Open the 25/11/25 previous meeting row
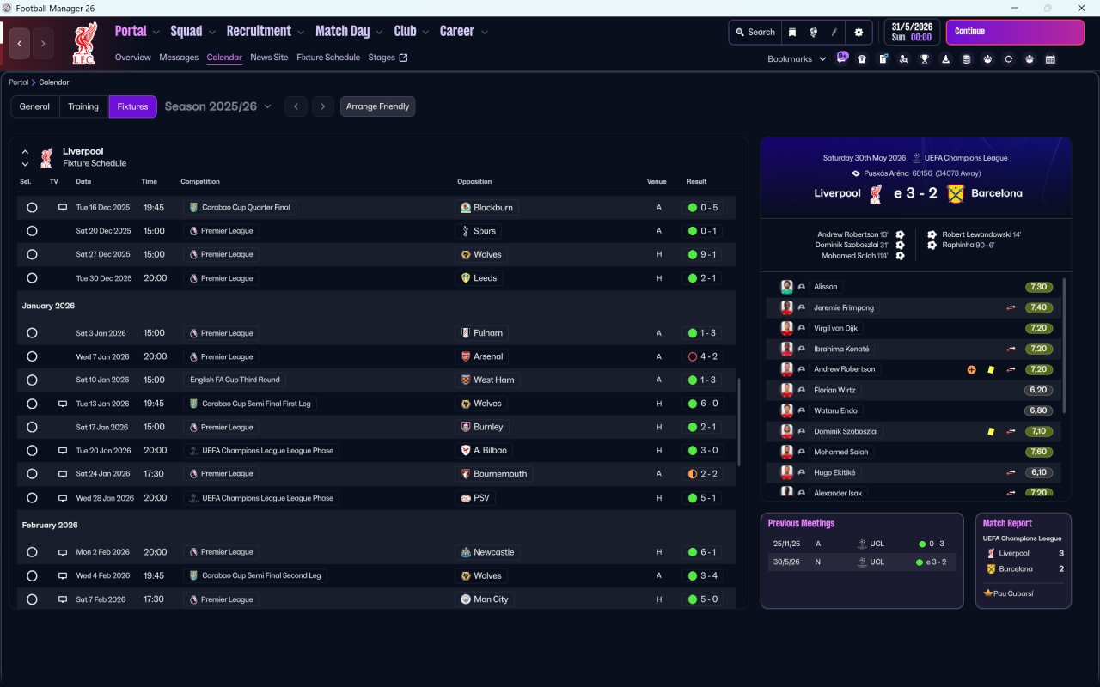 (x=862, y=544)
